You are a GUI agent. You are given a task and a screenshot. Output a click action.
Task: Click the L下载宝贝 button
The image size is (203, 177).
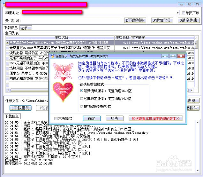click(x=20, y=108)
